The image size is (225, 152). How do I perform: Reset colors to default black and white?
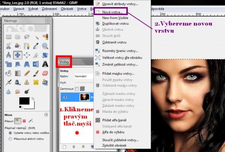point(21,107)
